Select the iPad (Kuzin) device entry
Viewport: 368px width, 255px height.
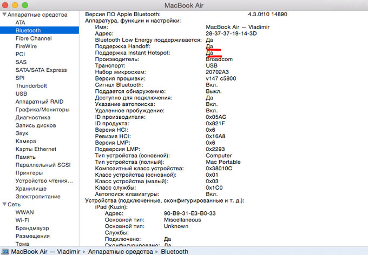[x=111, y=207]
